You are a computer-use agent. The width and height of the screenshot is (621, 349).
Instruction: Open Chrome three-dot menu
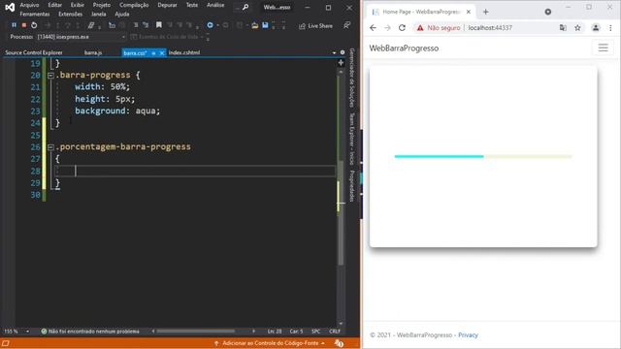(x=610, y=28)
